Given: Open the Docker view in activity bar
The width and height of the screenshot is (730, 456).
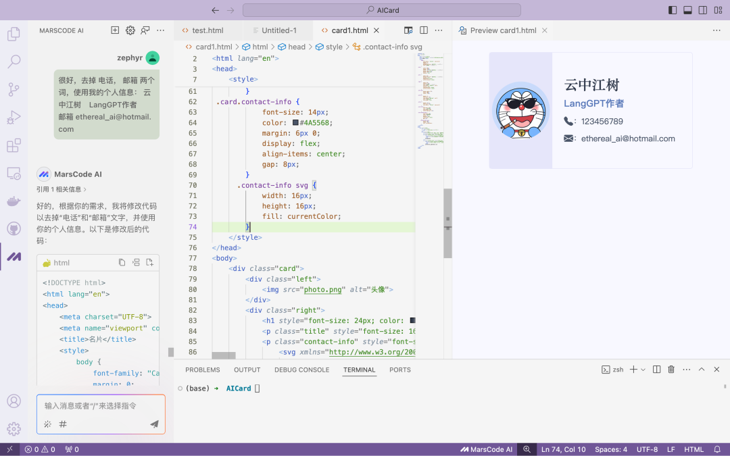Looking at the screenshot, I should tap(14, 201).
